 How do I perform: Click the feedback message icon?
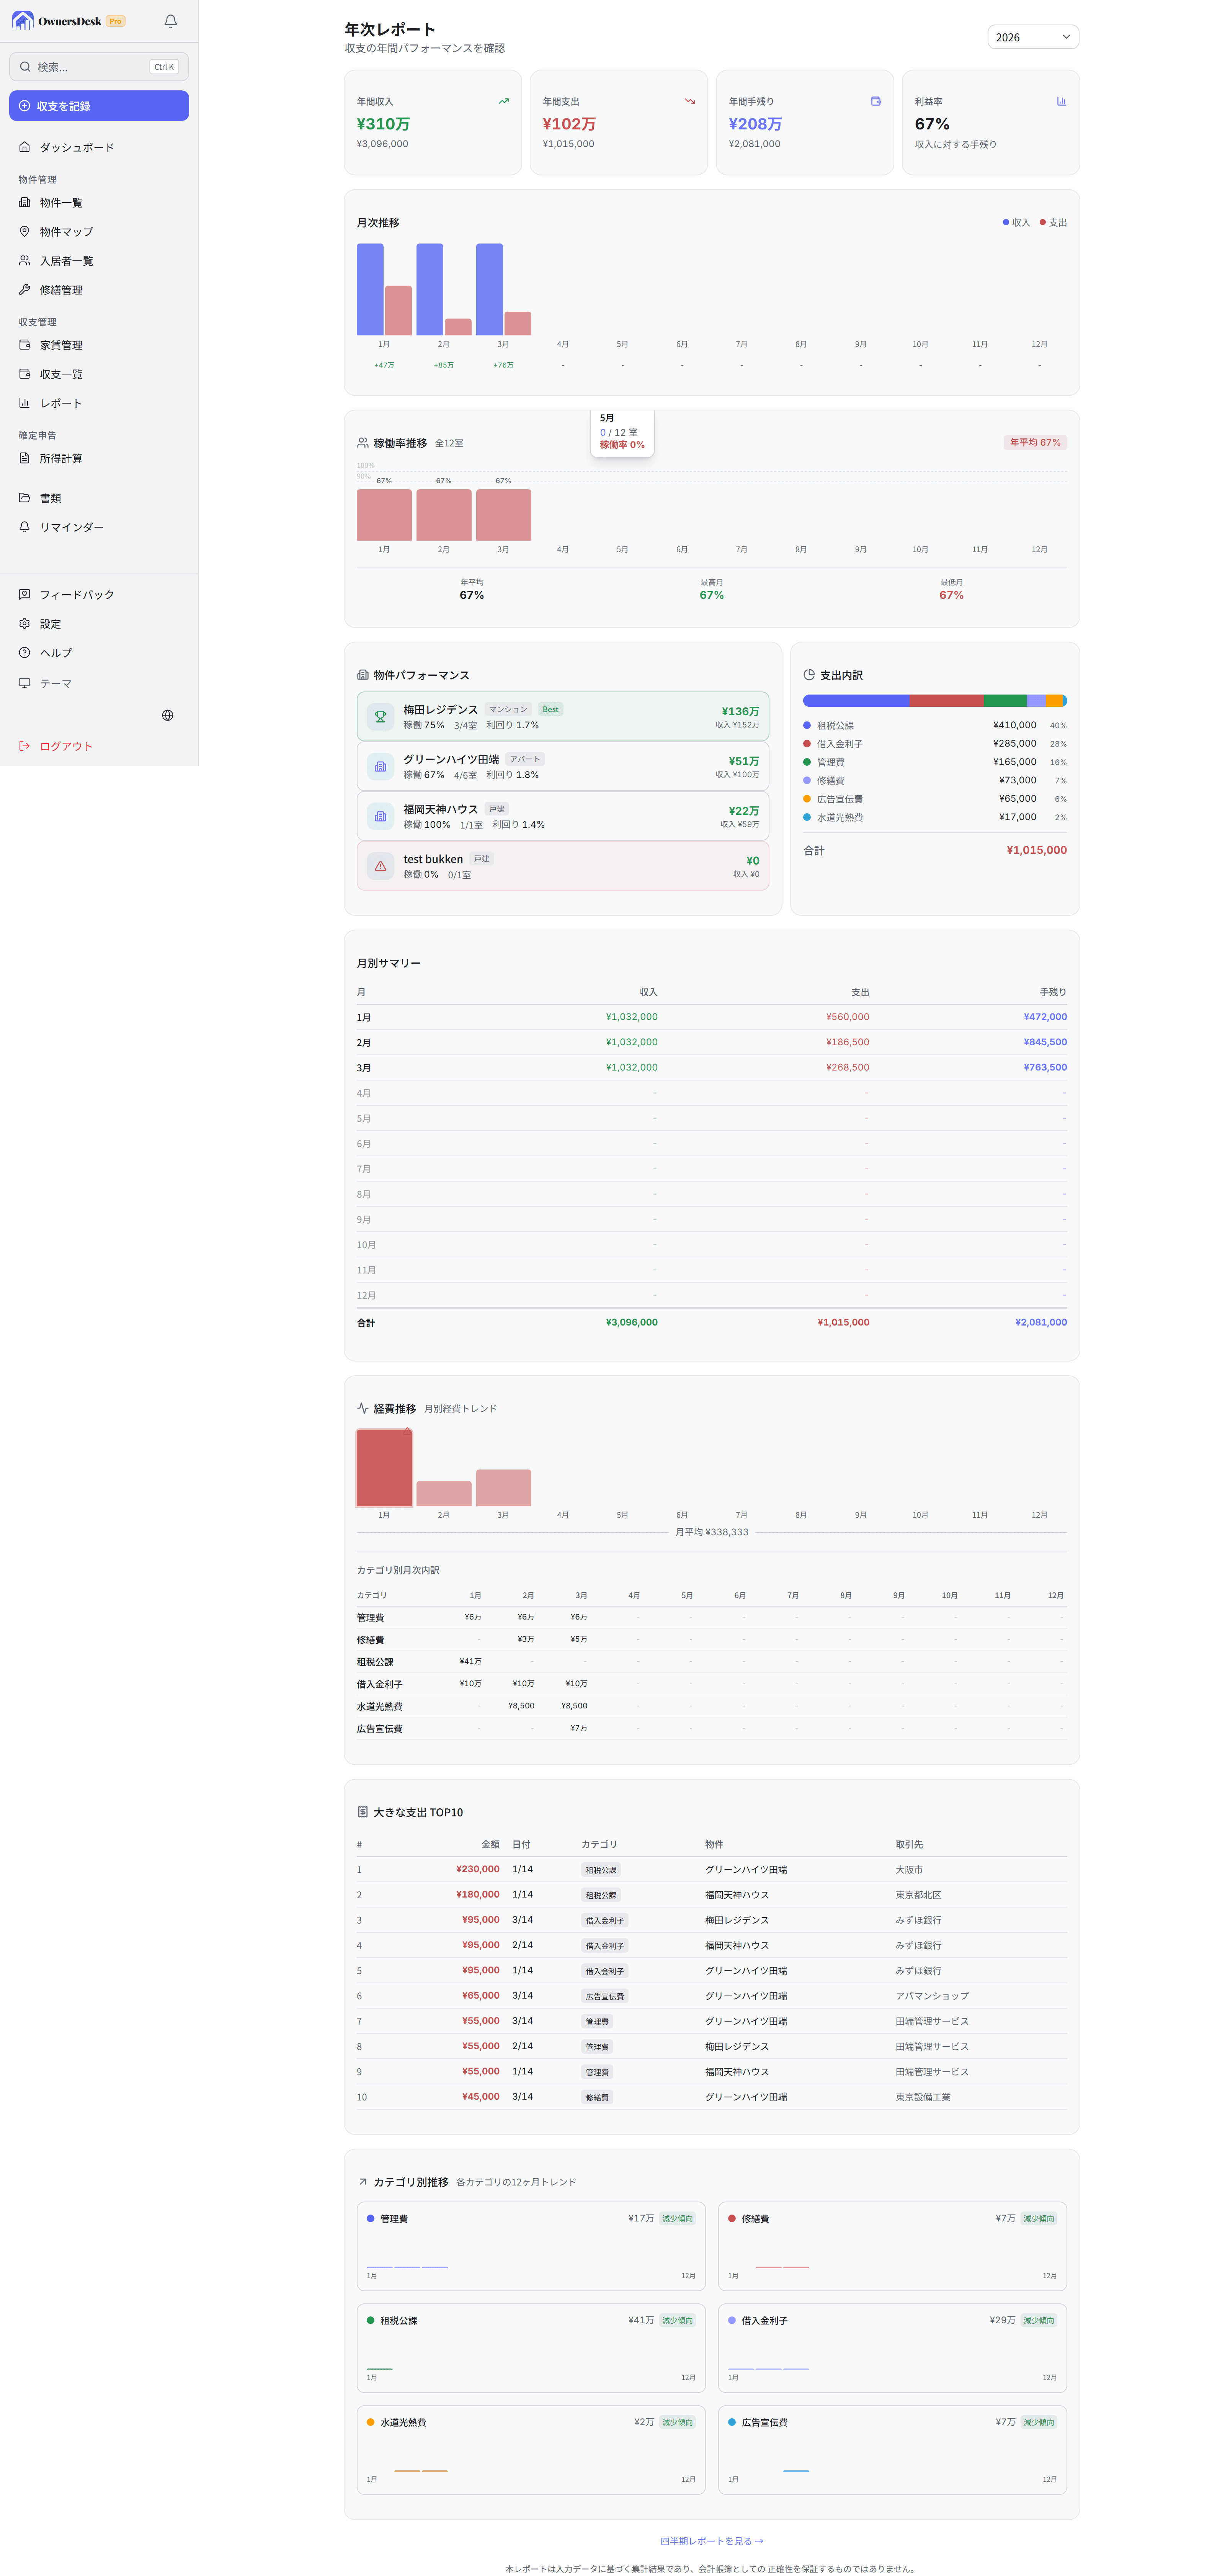(25, 594)
